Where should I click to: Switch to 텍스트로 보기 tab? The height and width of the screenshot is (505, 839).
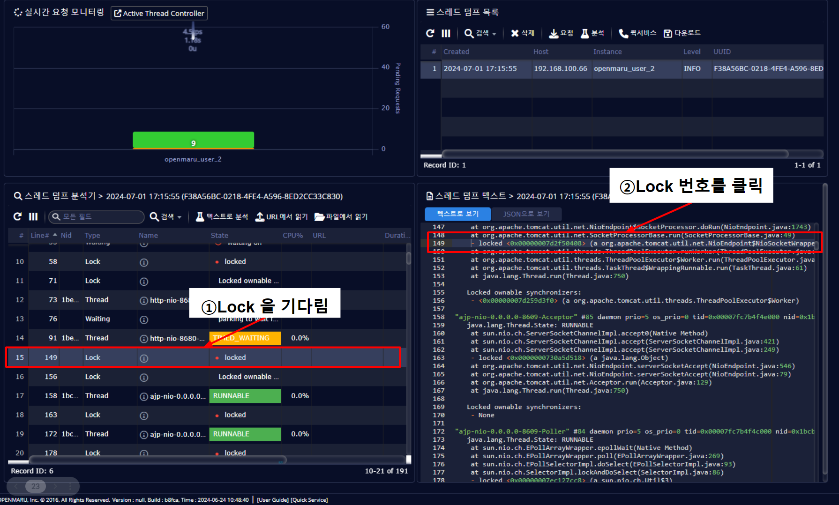(457, 214)
